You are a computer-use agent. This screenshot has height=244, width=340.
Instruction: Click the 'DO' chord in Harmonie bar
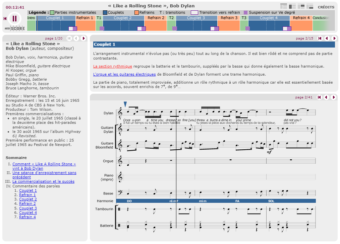tap(129, 201)
